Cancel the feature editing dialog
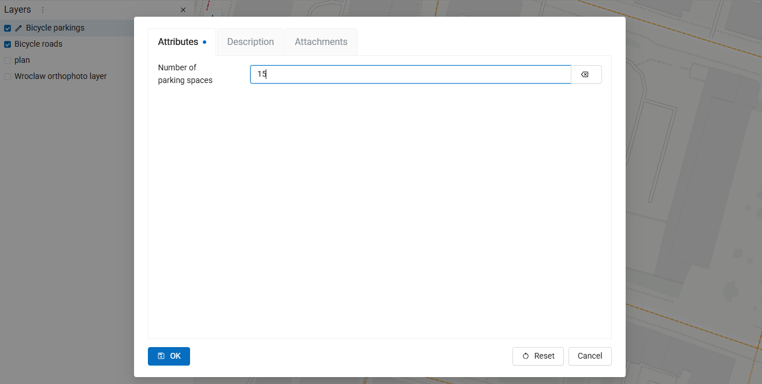 tap(590, 356)
